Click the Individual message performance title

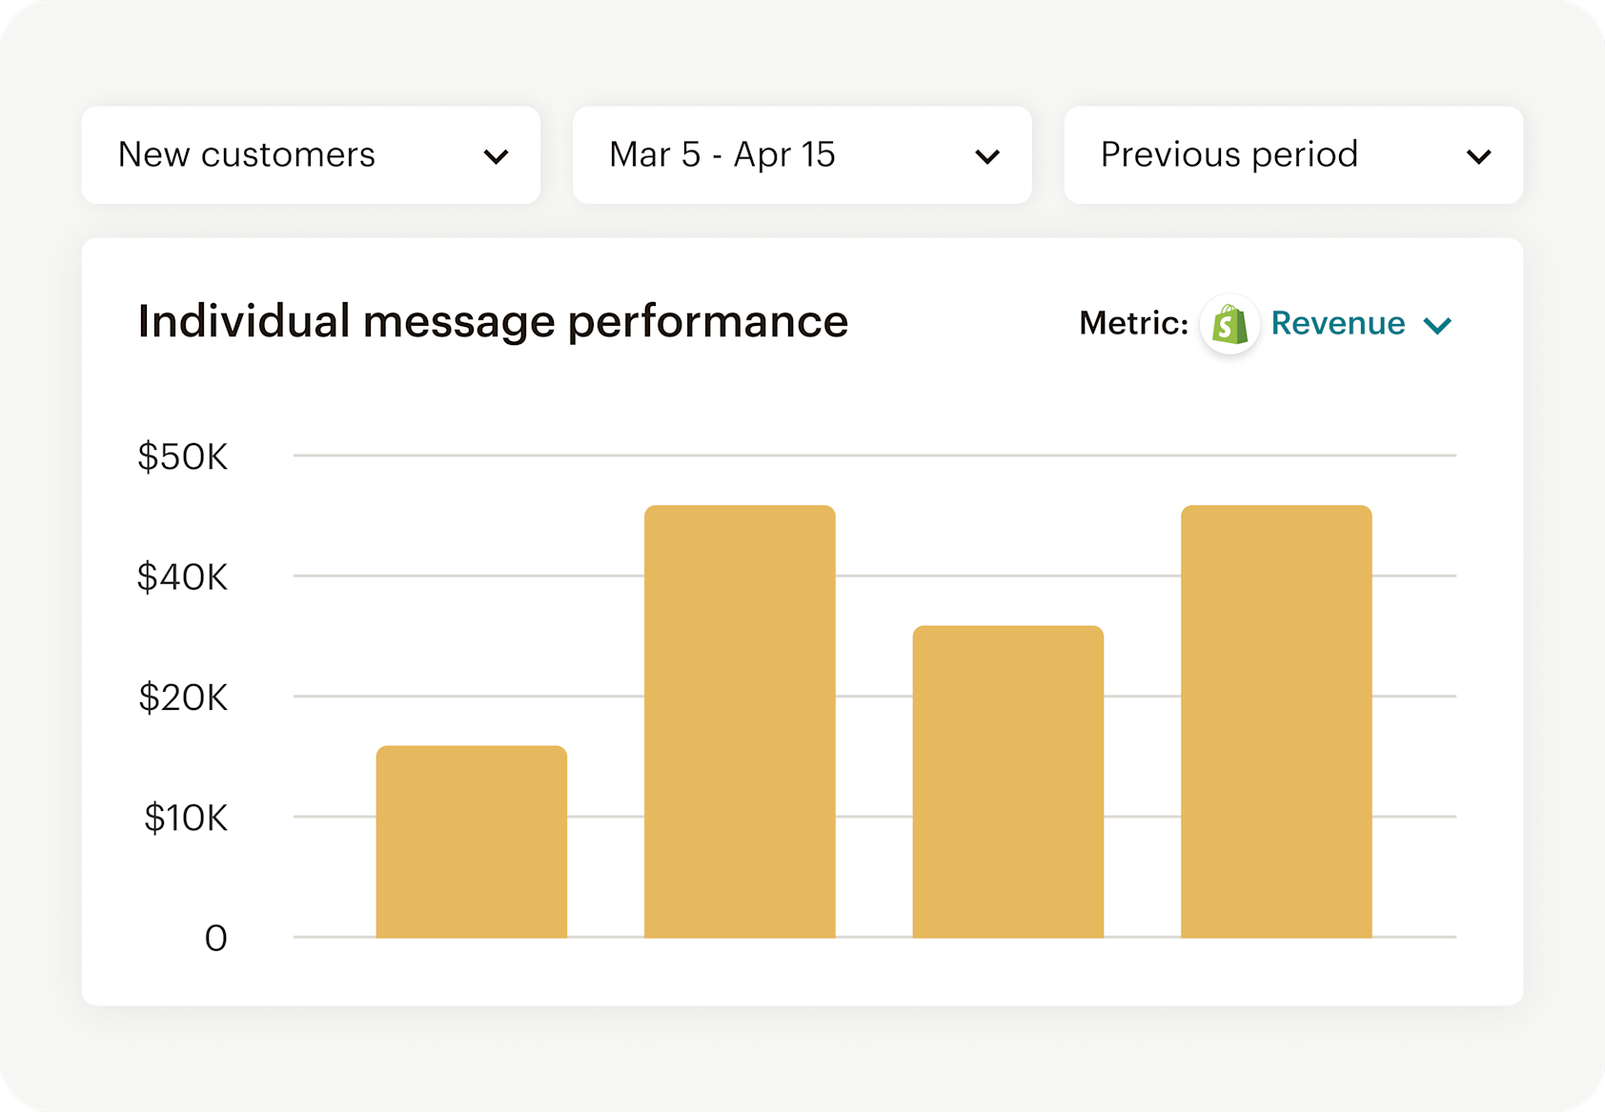(x=493, y=321)
